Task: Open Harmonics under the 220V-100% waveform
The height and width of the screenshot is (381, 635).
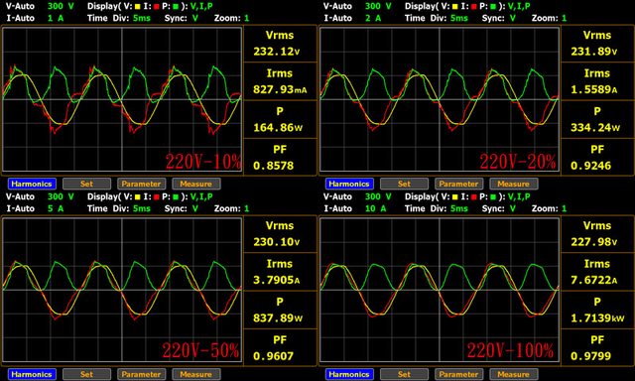Action: click(x=349, y=374)
